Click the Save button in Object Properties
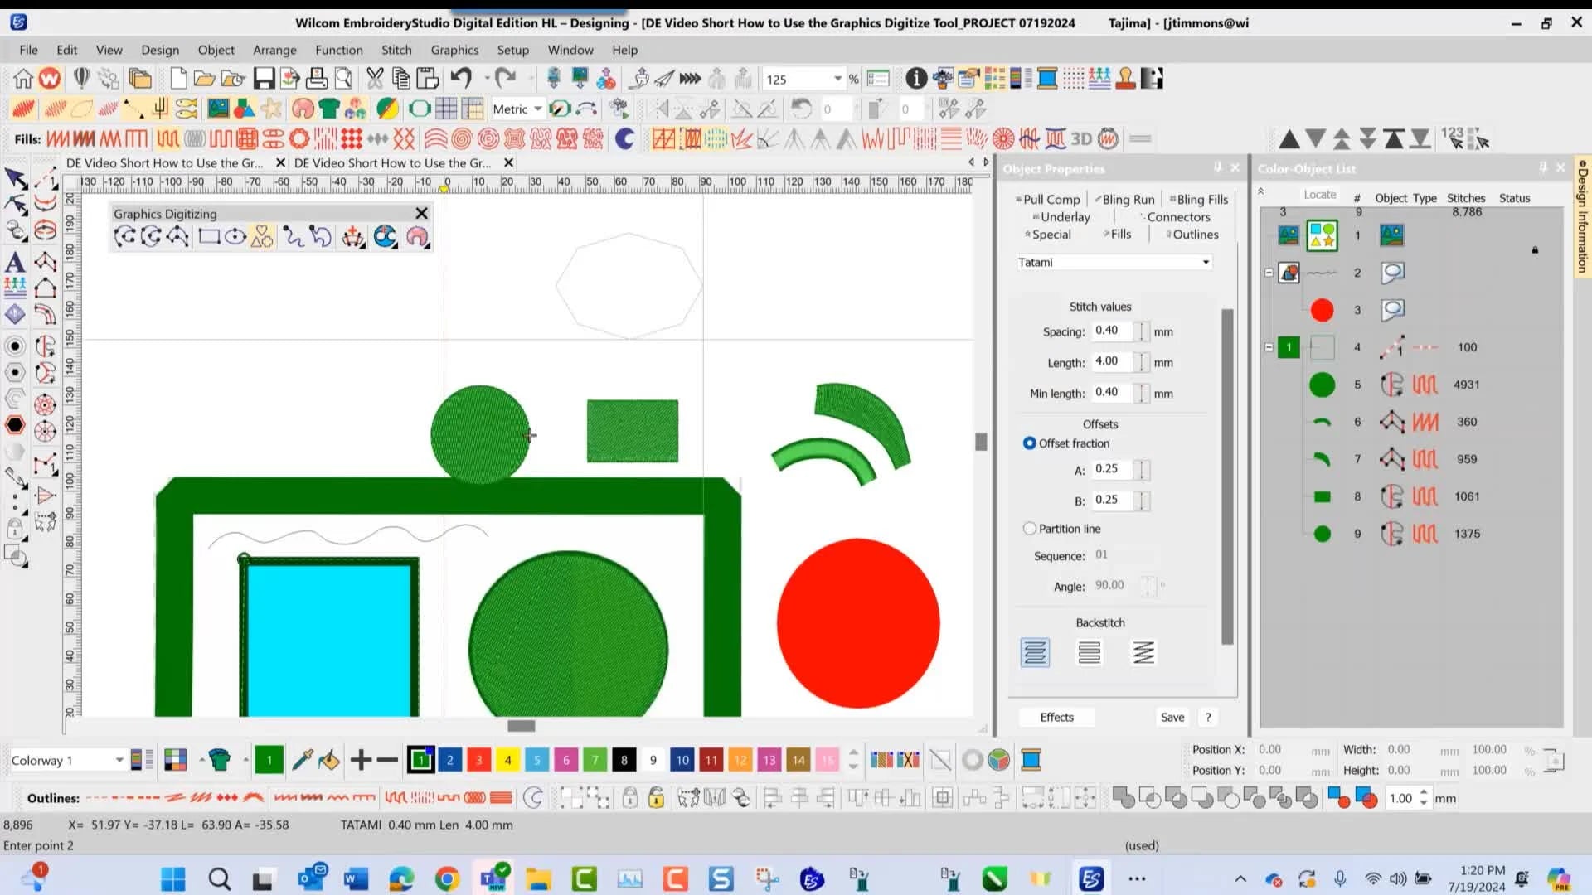The width and height of the screenshot is (1592, 895). (x=1172, y=718)
